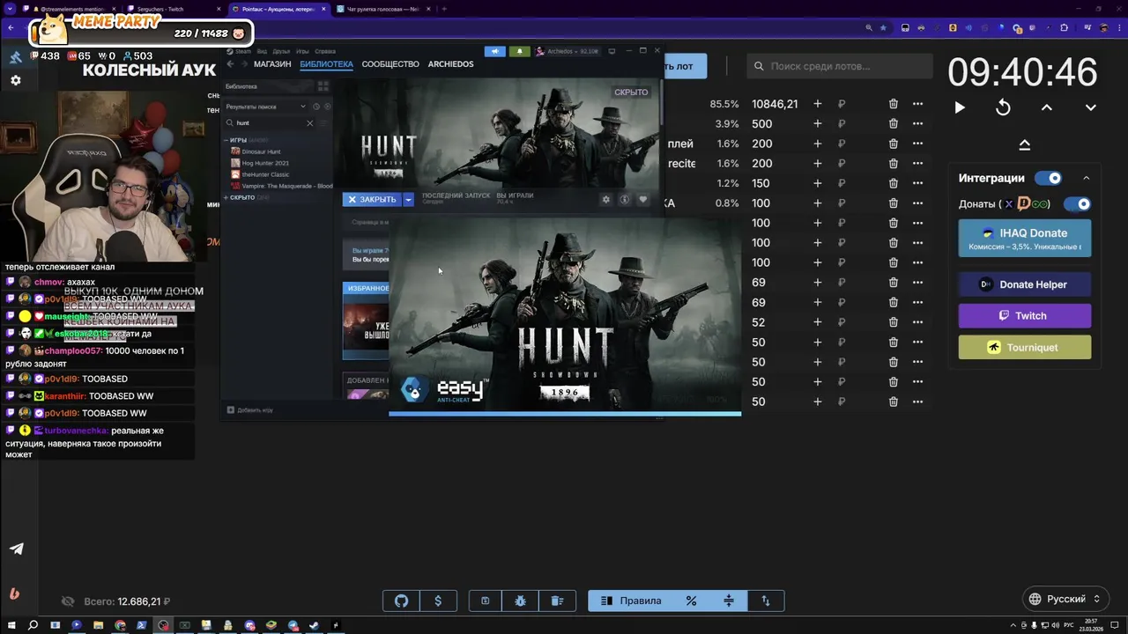Image resolution: width=1128 pixels, height=634 pixels.
Task: Open Pointauc settings gear in left sidebar
Action: (16, 80)
